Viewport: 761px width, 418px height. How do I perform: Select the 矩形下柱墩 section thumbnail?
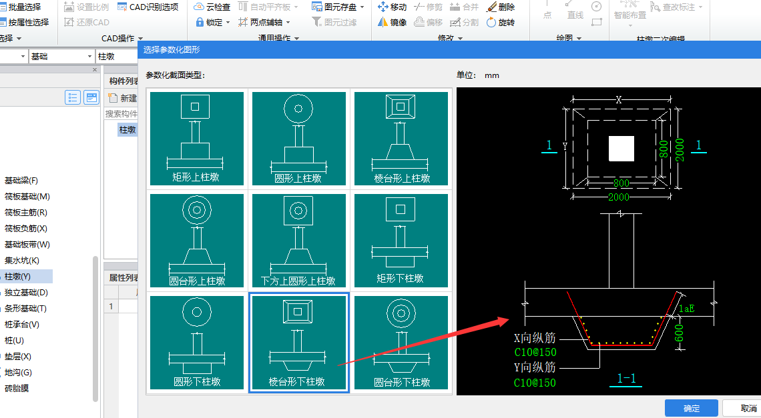(401, 241)
